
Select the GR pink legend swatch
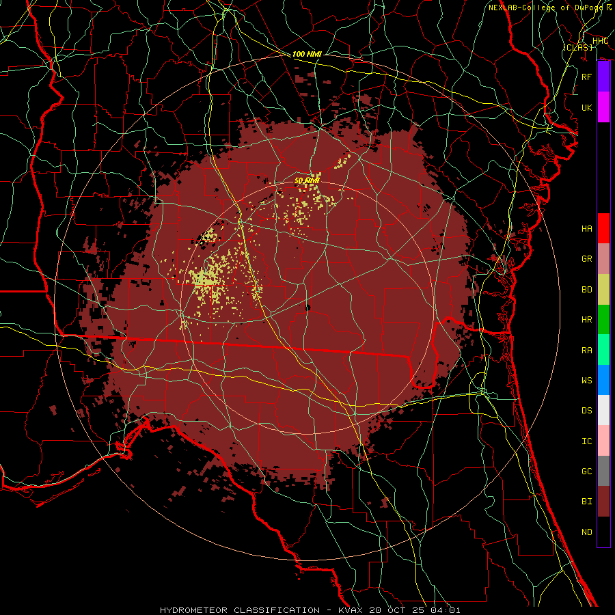pos(603,258)
